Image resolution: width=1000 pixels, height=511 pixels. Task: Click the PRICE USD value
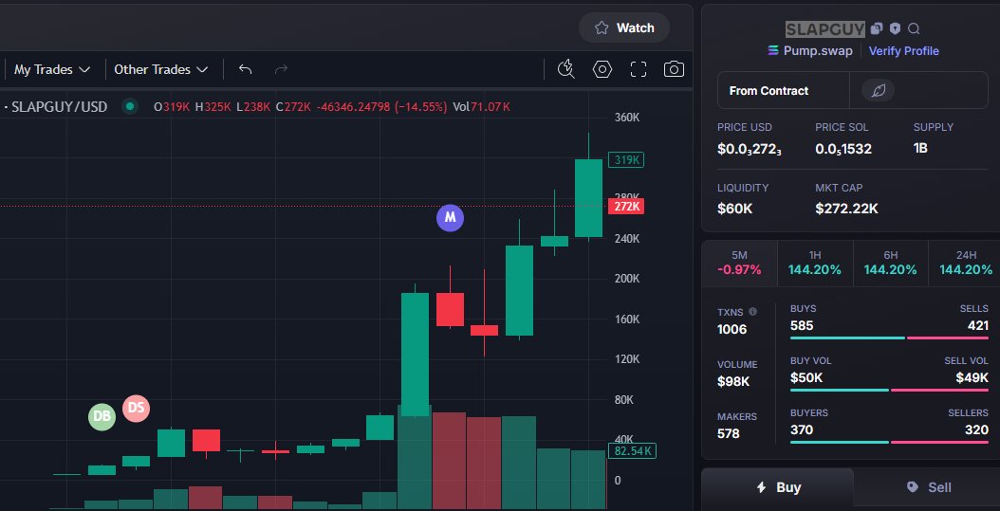(x=750, y=149)
